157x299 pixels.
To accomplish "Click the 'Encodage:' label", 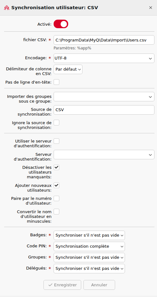I will point(36,58).
